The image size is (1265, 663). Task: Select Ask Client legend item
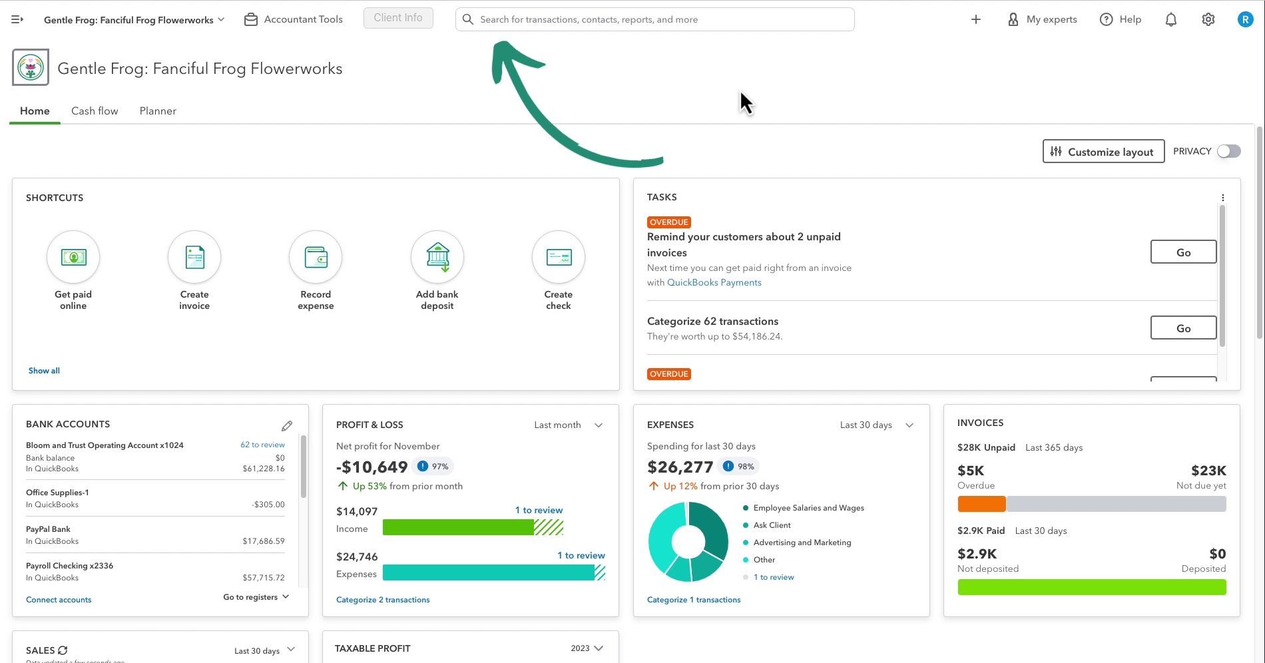coord(766,525)
